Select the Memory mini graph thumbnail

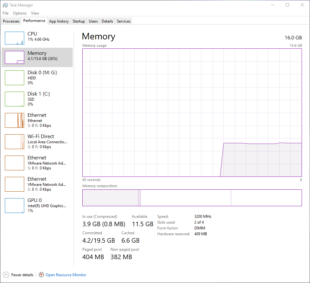[15, 57]
